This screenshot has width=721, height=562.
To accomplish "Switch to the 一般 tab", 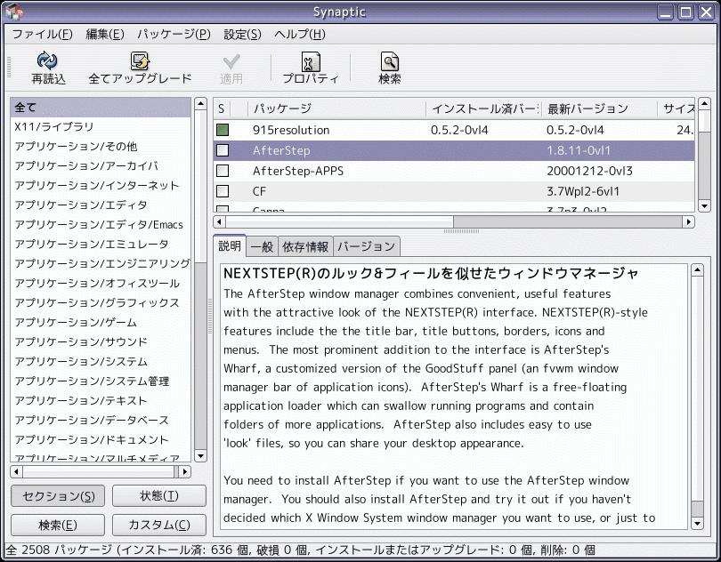I will [x=262, y=247].
